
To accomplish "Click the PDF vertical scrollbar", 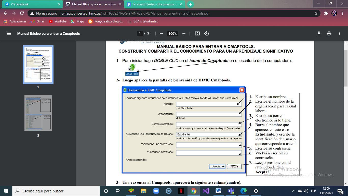I will tap(346, 68).
